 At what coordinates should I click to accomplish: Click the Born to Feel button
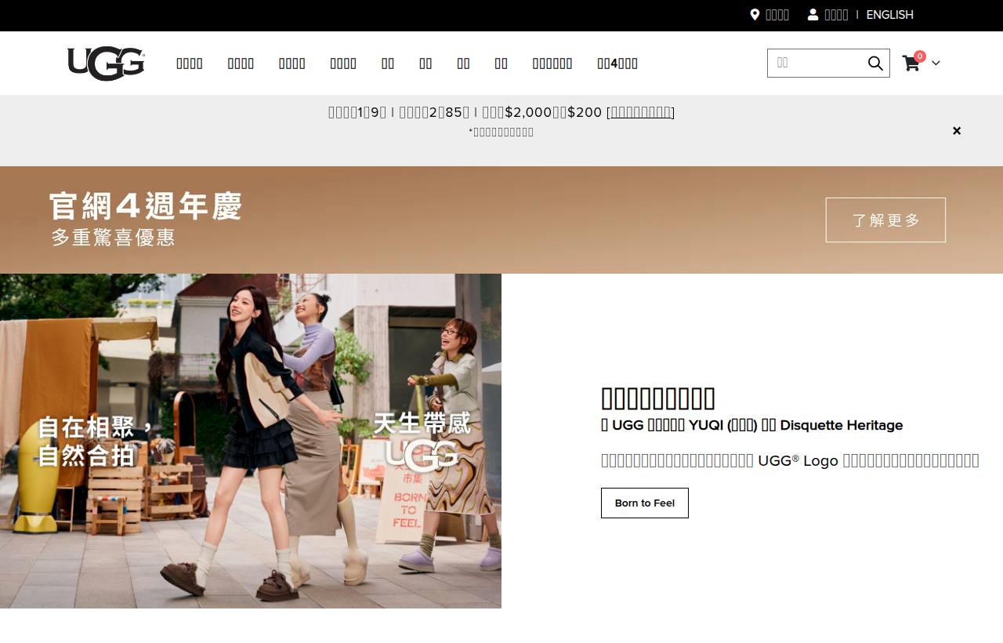[x=645, y=503]
